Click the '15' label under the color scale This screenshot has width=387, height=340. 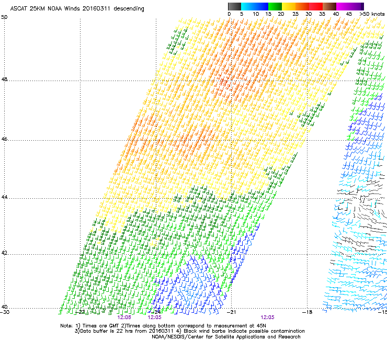point(268,14)
